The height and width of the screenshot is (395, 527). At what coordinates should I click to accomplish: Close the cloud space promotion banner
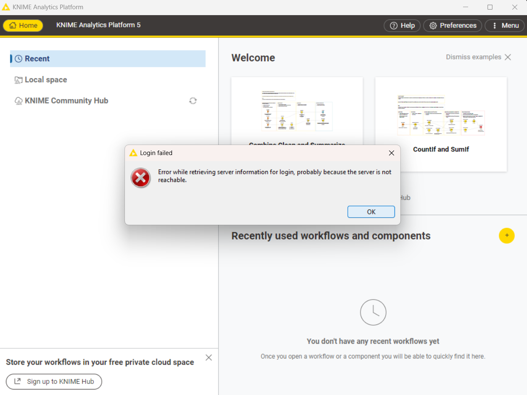[209, 358]
